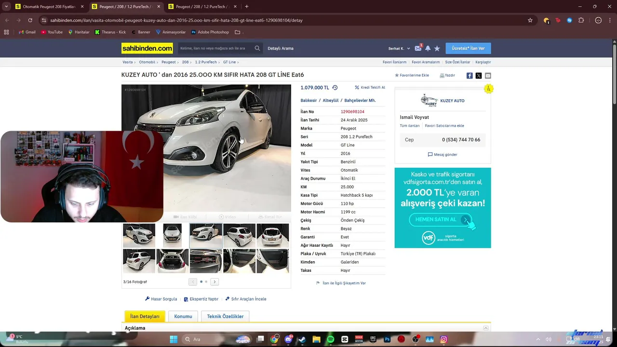Focus the site search input field

(215, 48)
